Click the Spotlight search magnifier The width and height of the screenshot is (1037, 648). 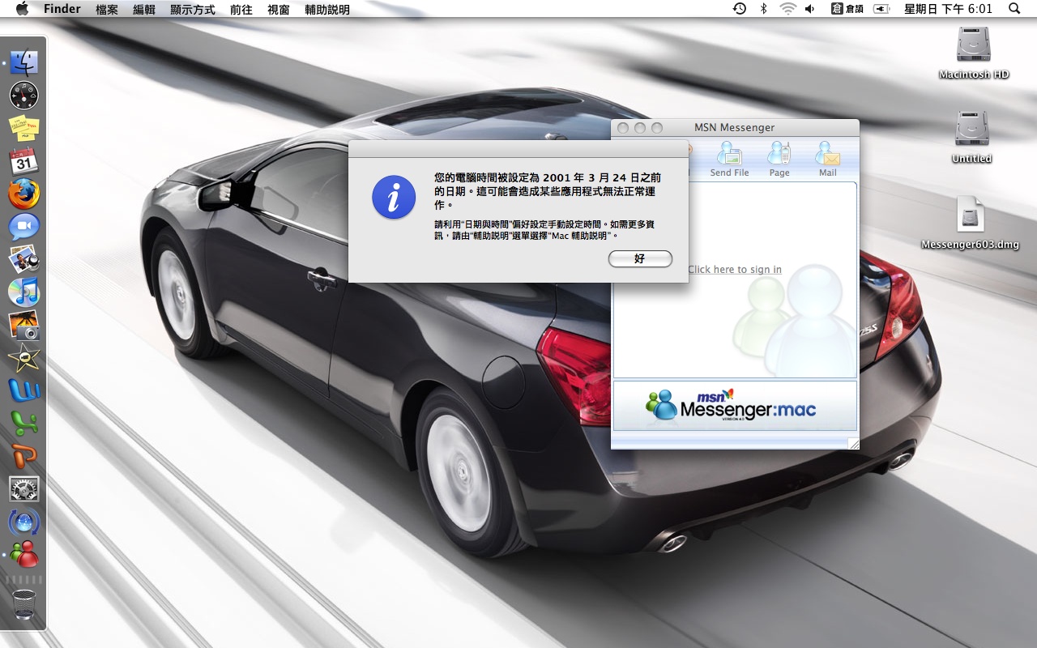click(1014, 9)
